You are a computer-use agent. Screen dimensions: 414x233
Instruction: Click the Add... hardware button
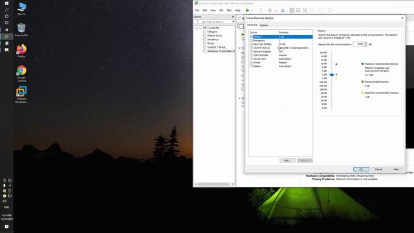coord(287,161)
